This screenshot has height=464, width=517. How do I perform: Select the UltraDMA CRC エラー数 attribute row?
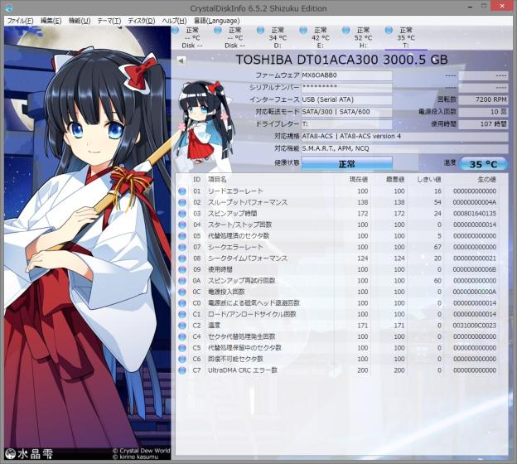[x=338, y=370]
